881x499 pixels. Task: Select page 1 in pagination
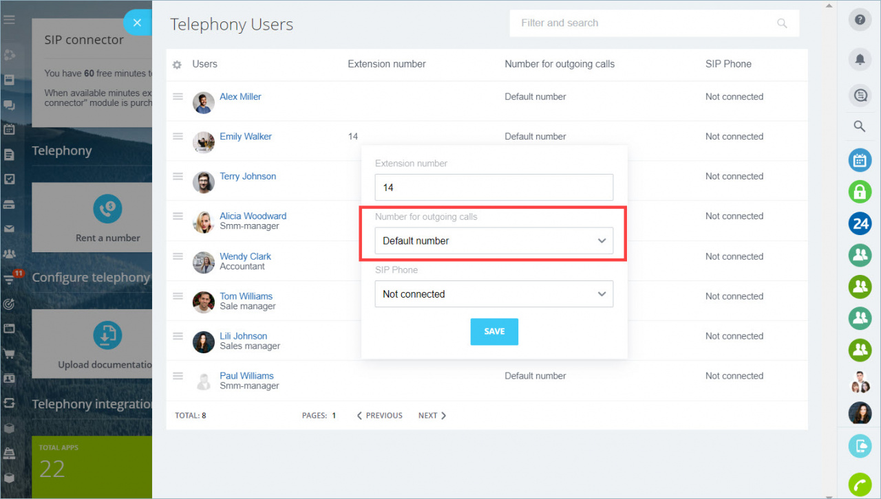click(334, 416)
